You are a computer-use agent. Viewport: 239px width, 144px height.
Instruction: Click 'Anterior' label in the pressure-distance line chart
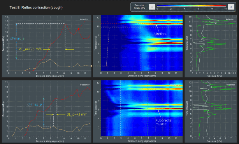tap(84, 19)
